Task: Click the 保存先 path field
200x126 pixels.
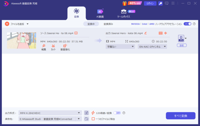Action: coord(47,119)
